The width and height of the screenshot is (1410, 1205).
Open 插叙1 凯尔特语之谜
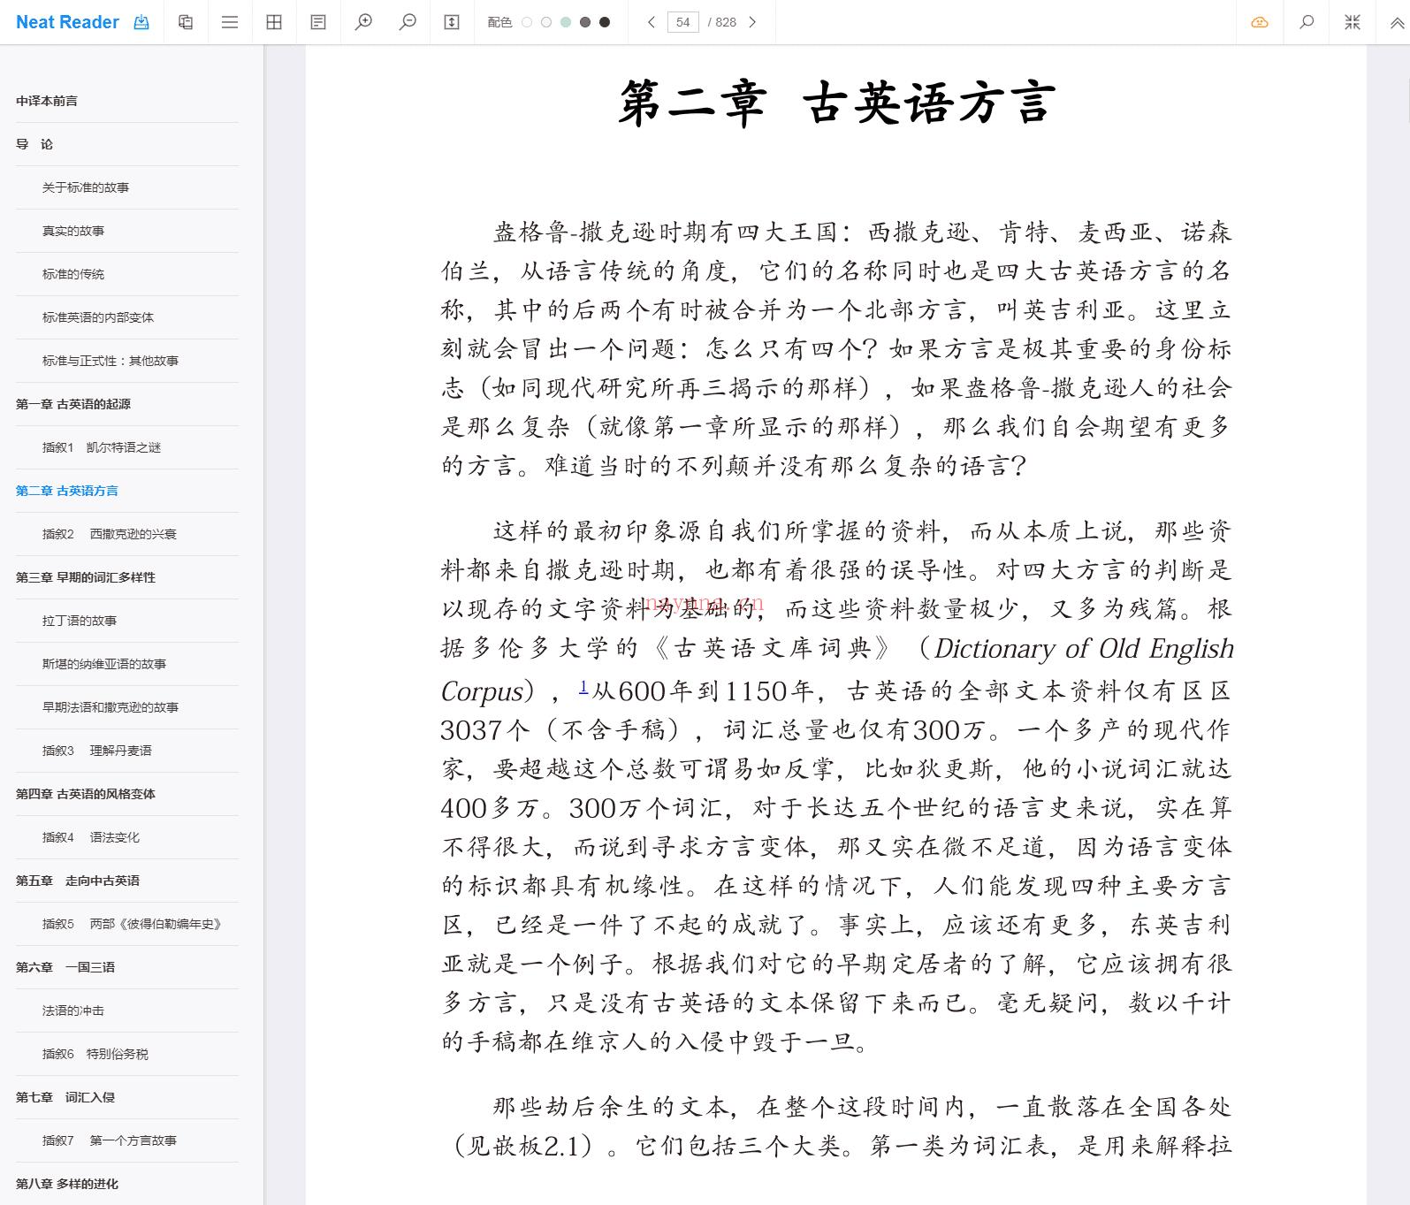(102, 447)
